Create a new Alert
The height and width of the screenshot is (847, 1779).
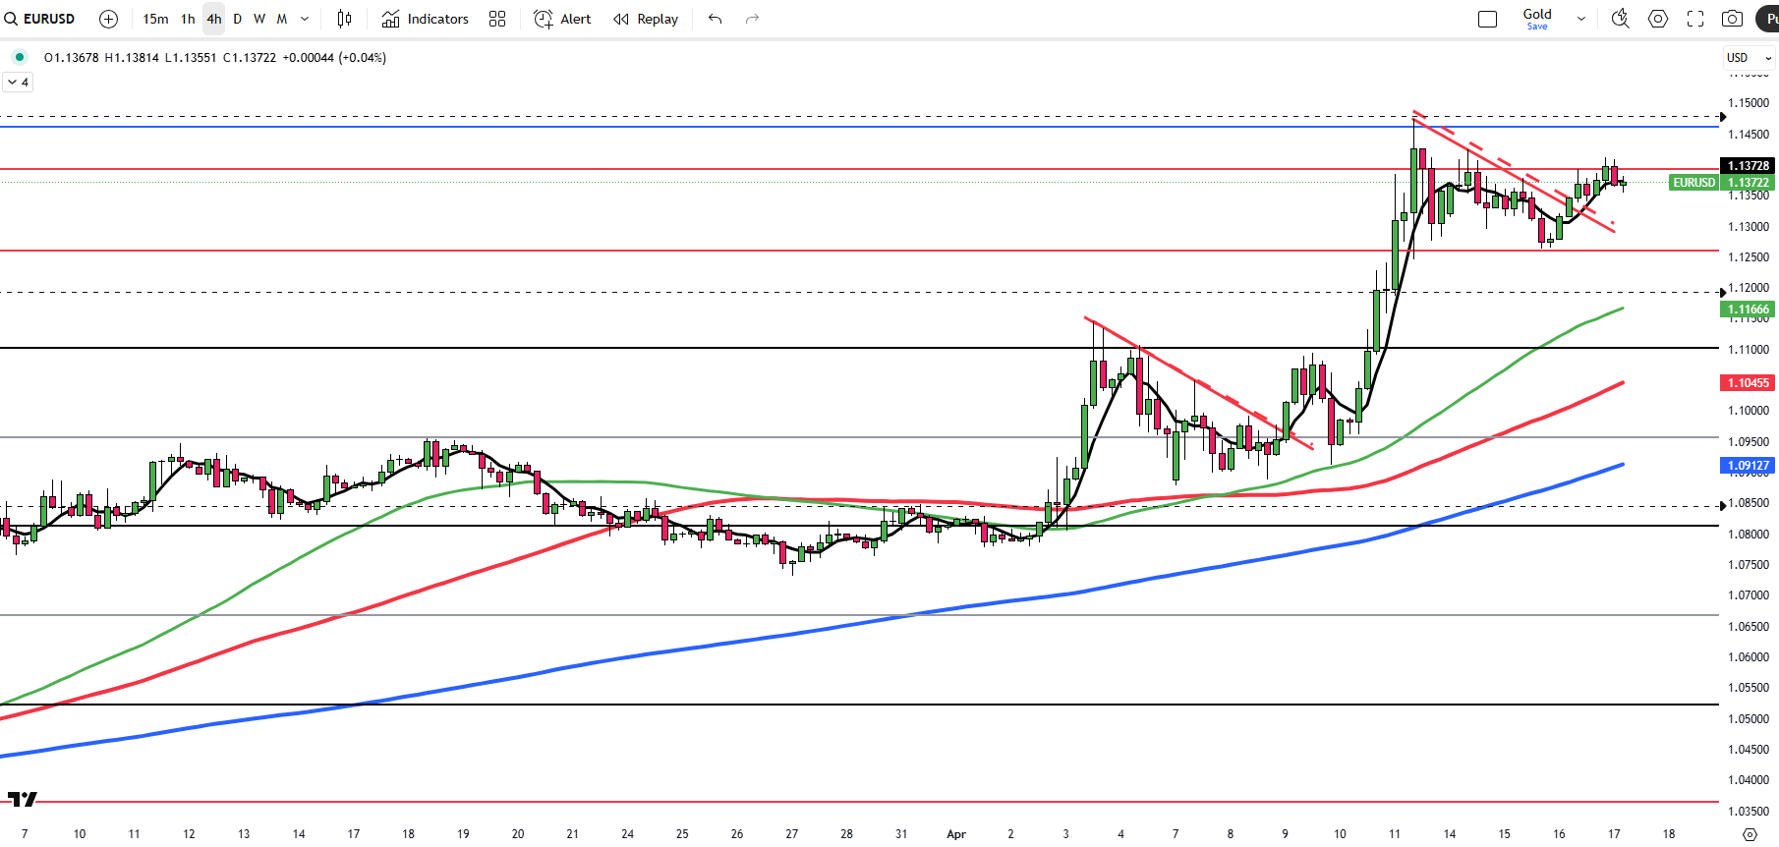[x=563, y=19]
